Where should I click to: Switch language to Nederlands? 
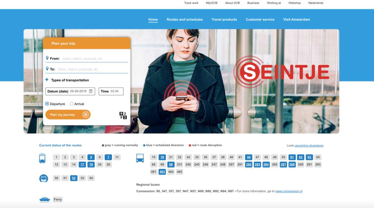316,3
